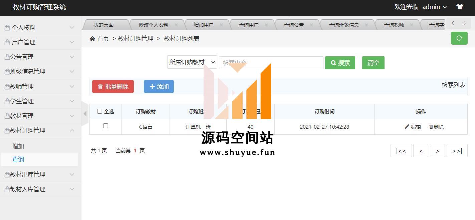The image size is (475, 220).
Task: Expand the 教材入库管理 menu chevron
Action: (x=72, y=189)
